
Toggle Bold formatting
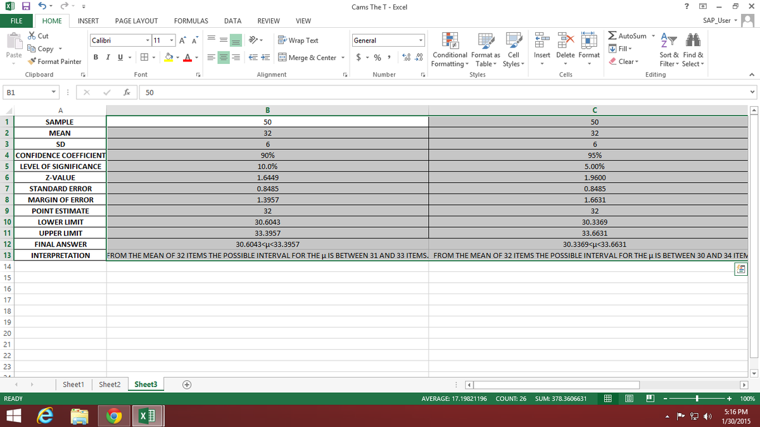[x=94, y=58]
